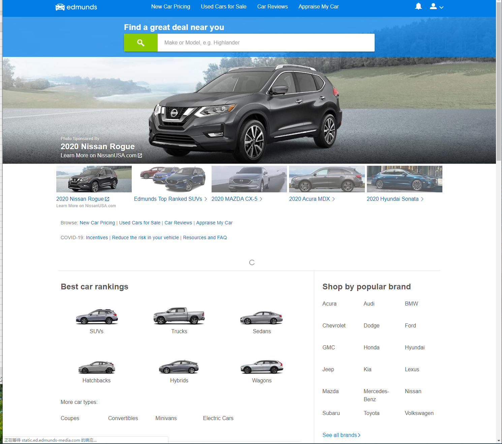The width and height of the screenshot is (502, 444).
Task: Open the Coupes car type link
Action: point(70,418)
